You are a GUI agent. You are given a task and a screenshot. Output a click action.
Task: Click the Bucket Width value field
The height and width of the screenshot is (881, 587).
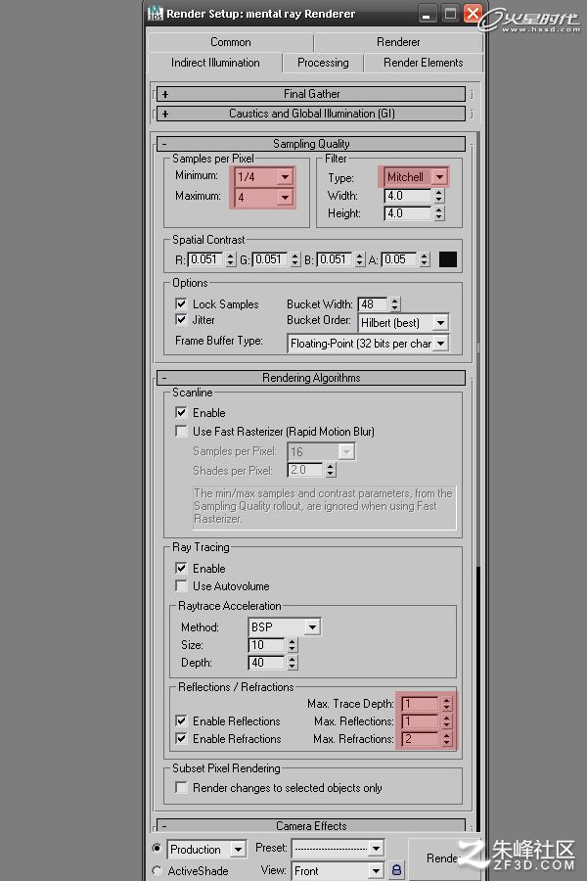click(x=373, y=304)
